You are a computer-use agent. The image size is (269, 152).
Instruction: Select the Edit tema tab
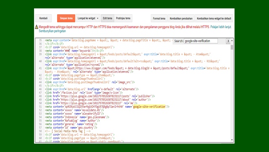pos(108,18)
